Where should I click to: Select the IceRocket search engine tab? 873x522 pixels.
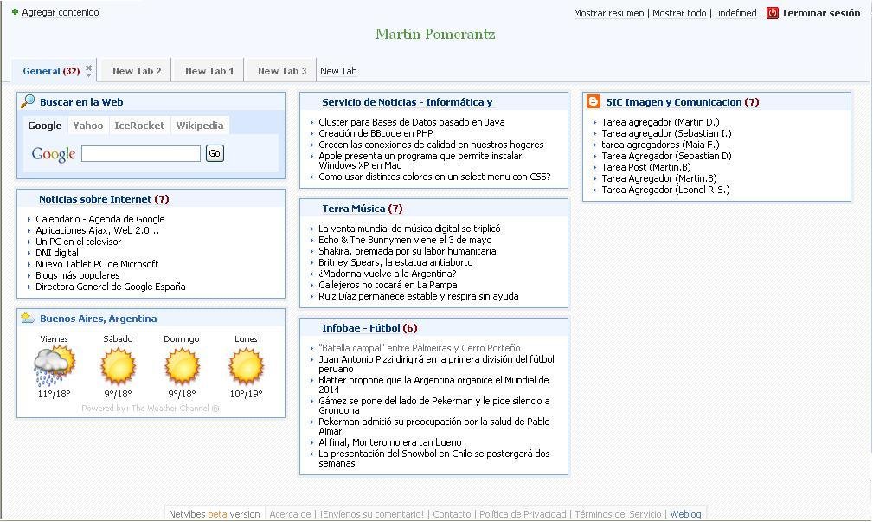tap(139, 126)
